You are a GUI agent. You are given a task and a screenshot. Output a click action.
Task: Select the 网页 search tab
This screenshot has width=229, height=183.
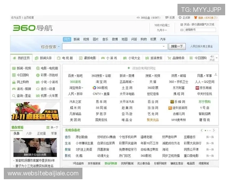67,39
